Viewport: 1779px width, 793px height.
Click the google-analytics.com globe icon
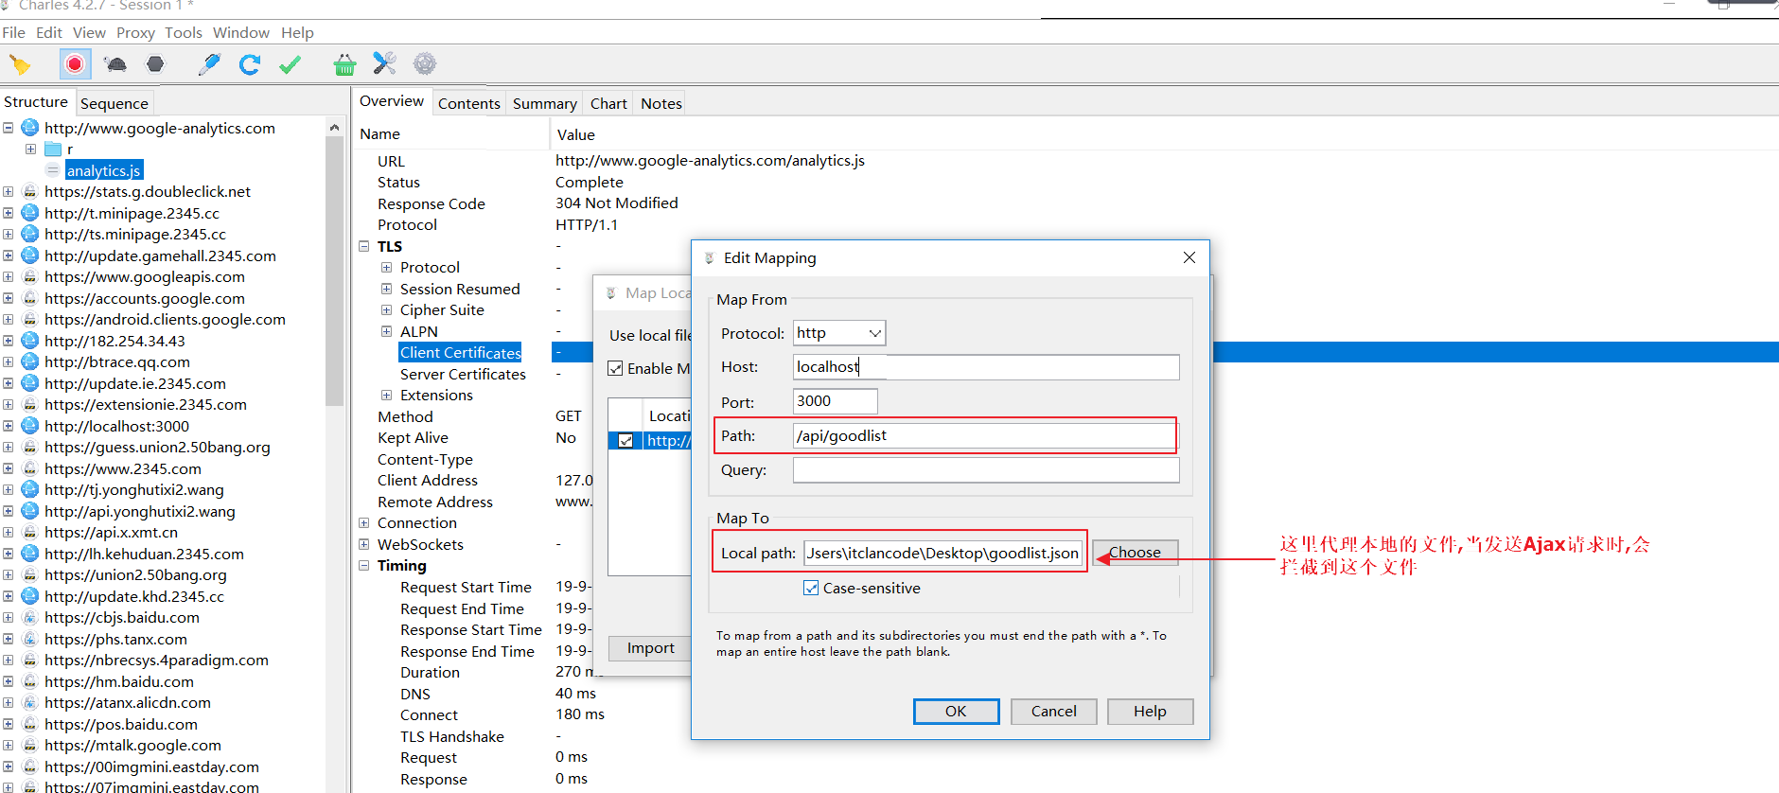(x=30, y=128)
